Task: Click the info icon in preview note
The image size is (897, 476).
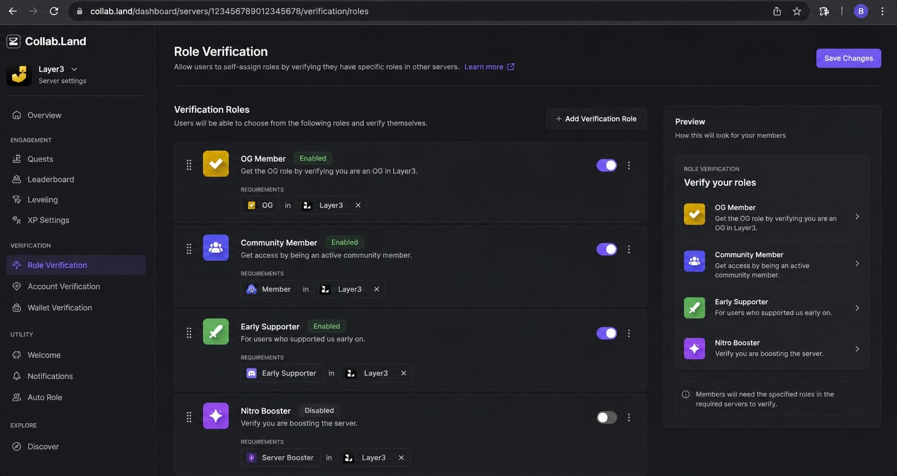Action: (686, 394)
